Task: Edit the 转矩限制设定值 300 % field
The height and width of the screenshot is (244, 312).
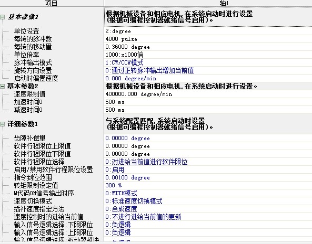Action: point(208,185)
